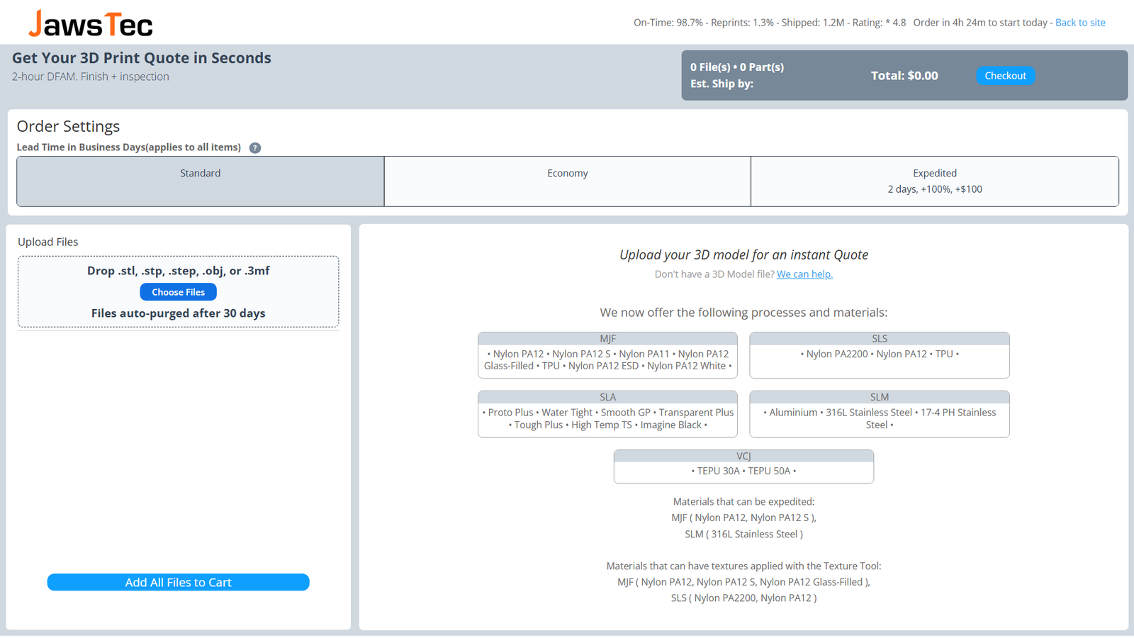The height and width of the screenshot is (638, 1134).
Task: Switch to Expedited lead time option
Action: [x=935, y=181]
